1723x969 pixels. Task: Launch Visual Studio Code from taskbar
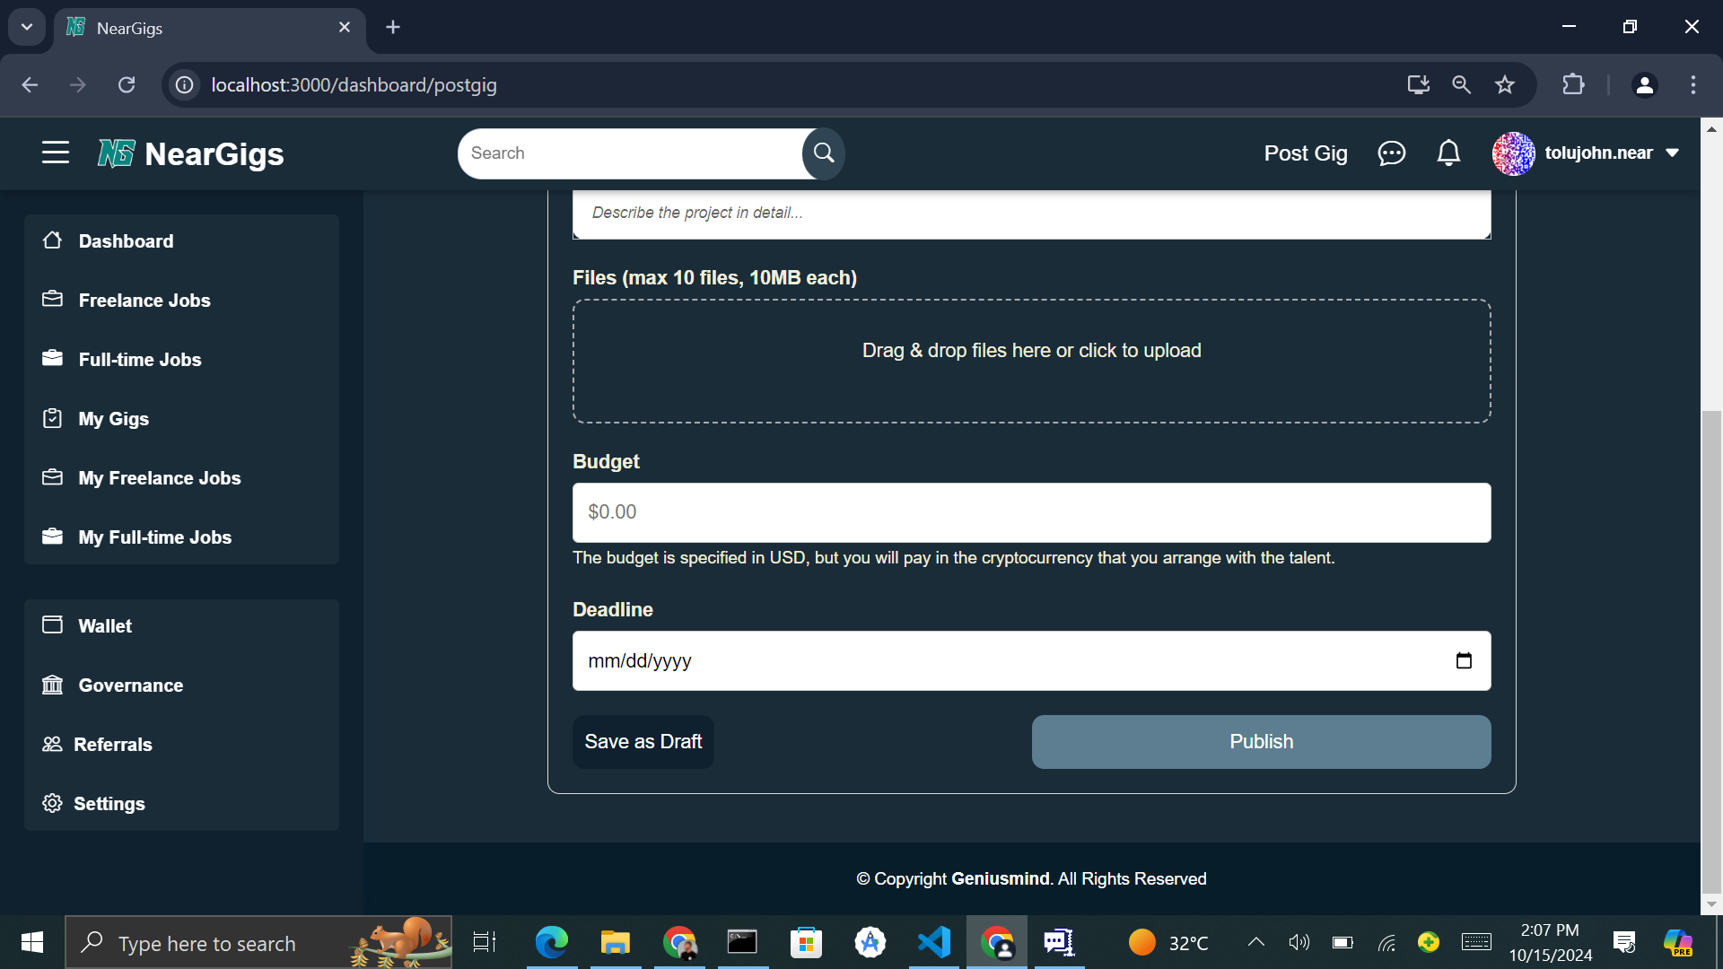click(933, 942)
